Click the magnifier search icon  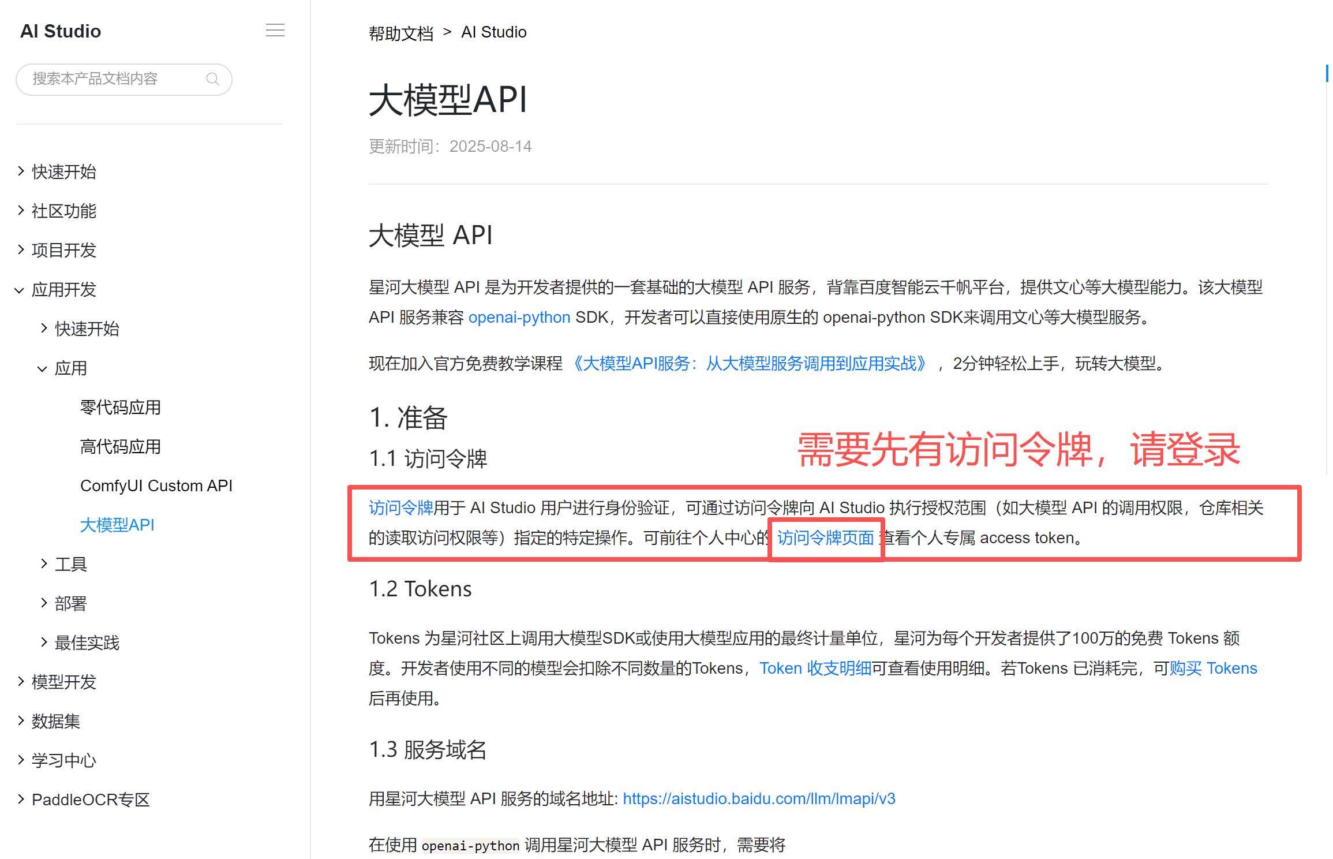[212, 79]
